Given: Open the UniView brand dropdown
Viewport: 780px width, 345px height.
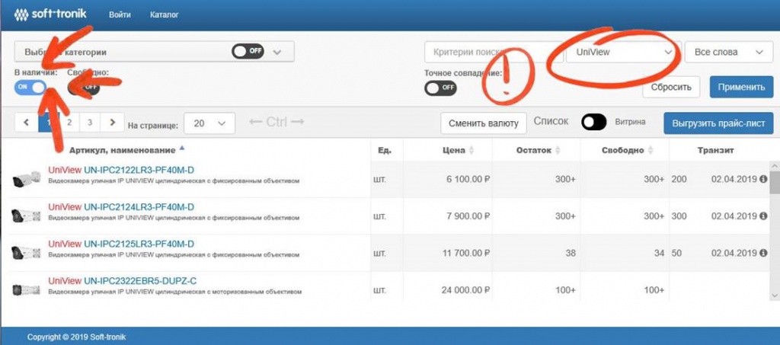Looking at the screenshot, I should (623, 52).
